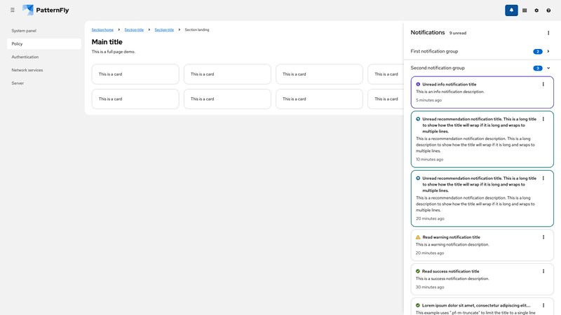Viewport: 561px width, 315px height.
Task: Open the application launcher grid
Action: coord(525,10)
